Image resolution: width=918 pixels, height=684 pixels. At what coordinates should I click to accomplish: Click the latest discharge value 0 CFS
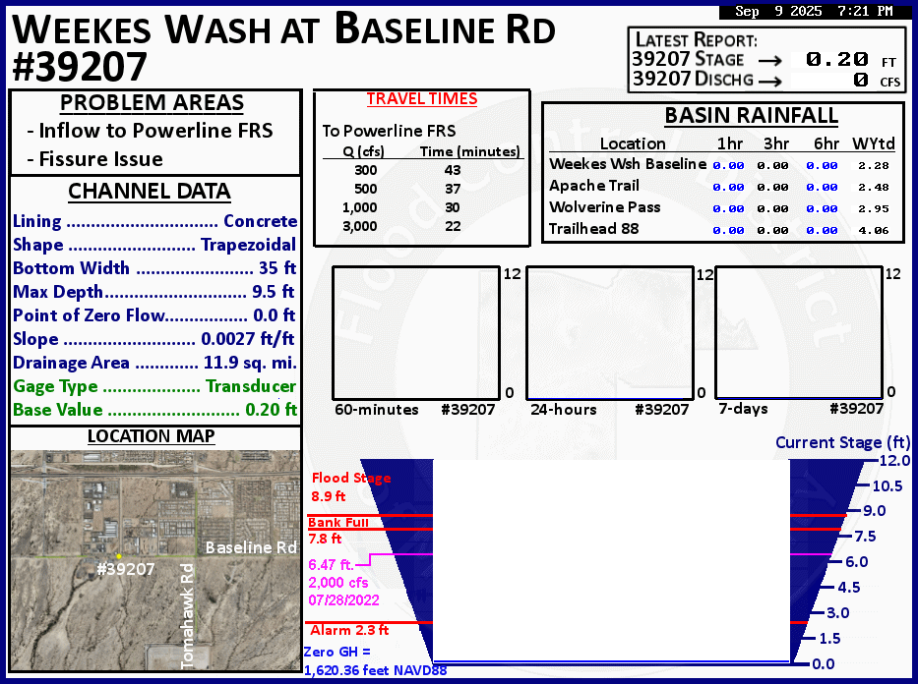[861, 80]
